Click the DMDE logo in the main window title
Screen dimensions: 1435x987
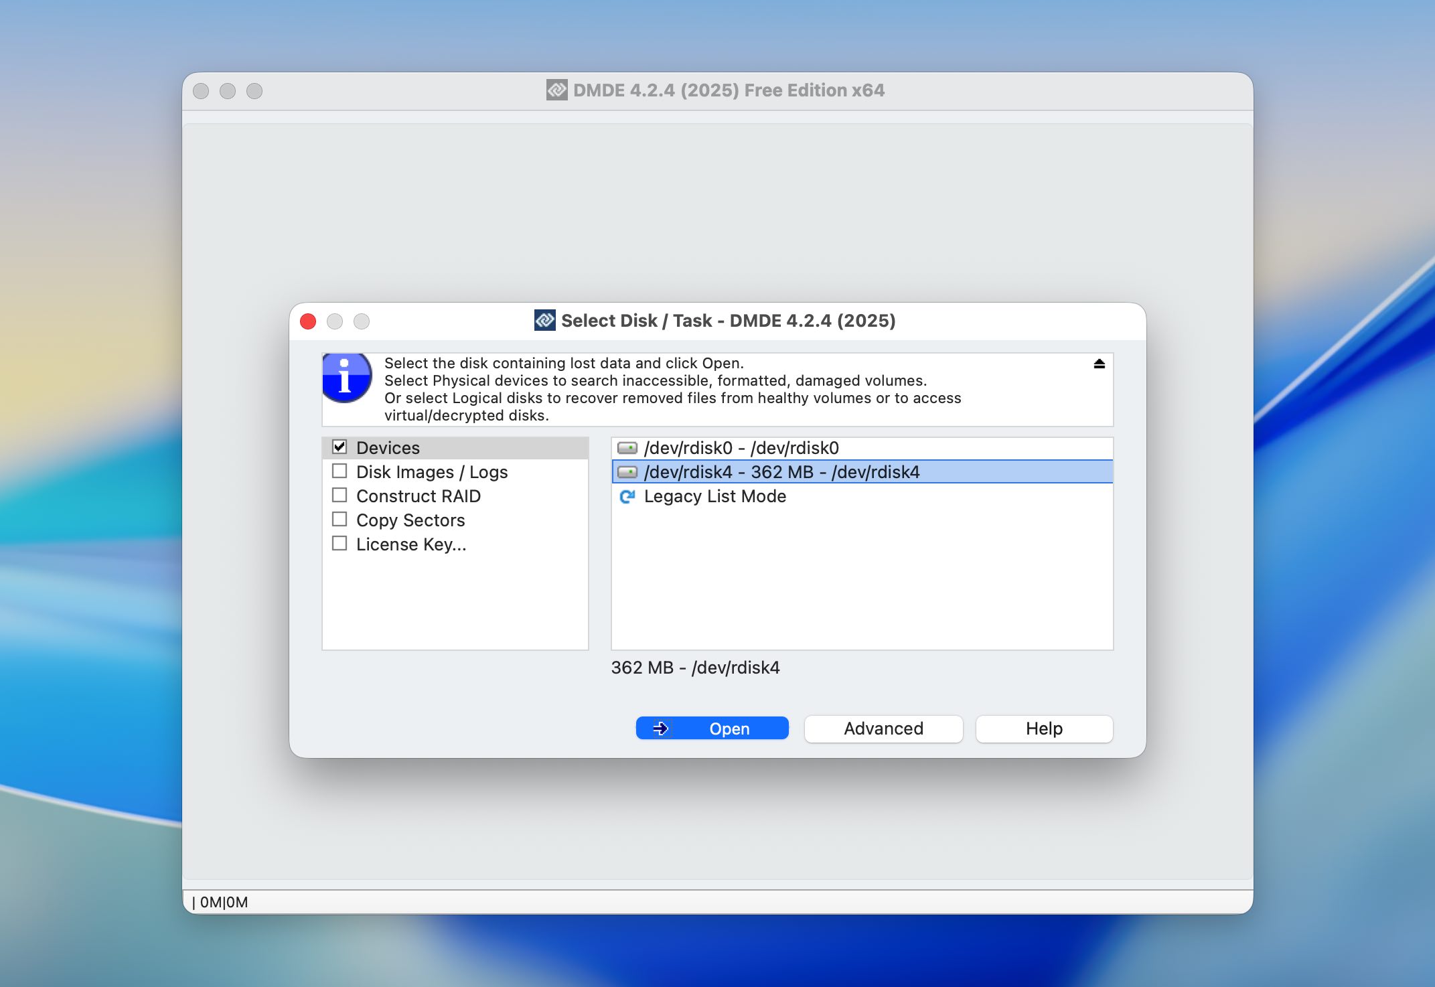click(x=556, y=90)
